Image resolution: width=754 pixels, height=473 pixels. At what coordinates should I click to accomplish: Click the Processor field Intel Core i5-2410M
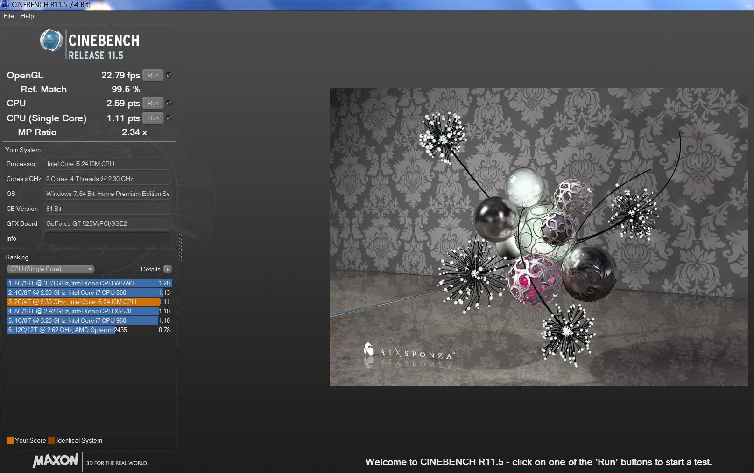107,164
